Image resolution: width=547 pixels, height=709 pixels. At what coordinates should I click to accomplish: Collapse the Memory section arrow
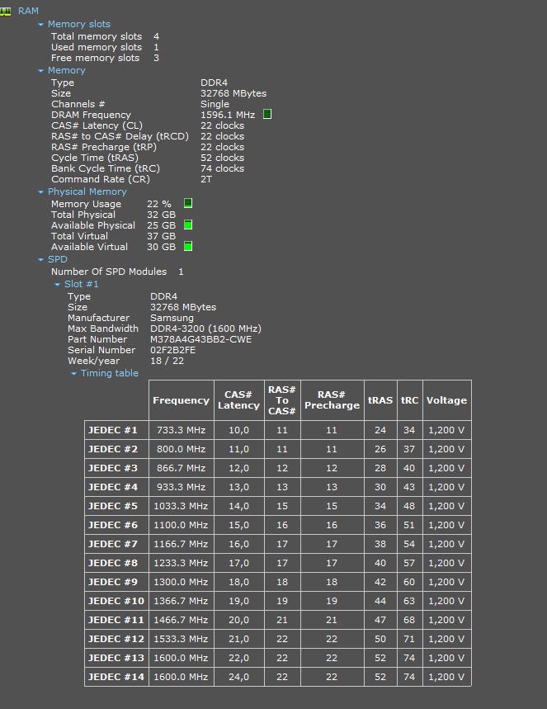(41, 71)
